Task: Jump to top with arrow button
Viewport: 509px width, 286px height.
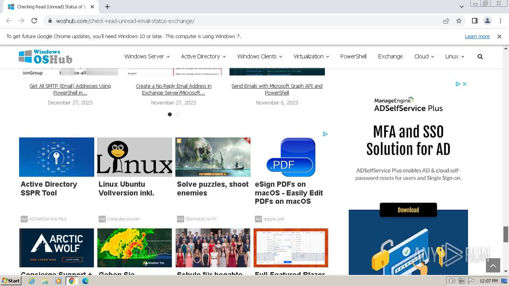Action: tap(493, 266)
